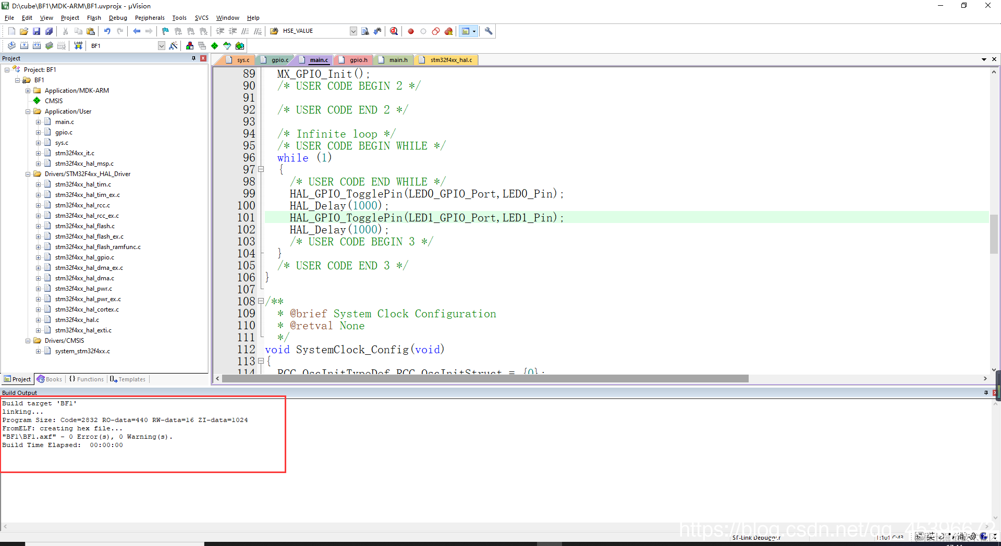Insert bookmark flag icon
The height and width of the screenshot is (546, 1001).
[165, 31]
